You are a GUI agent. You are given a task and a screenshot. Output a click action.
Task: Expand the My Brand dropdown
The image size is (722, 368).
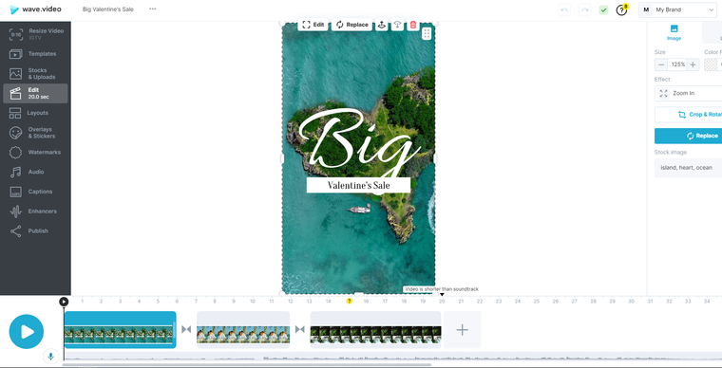coord(677,9)
